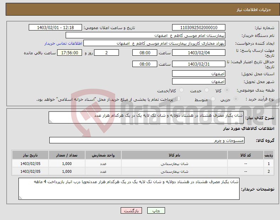Click the response deadline date 1403/02/04
This screenshot has height=220, width=280.
coord(199,53)
